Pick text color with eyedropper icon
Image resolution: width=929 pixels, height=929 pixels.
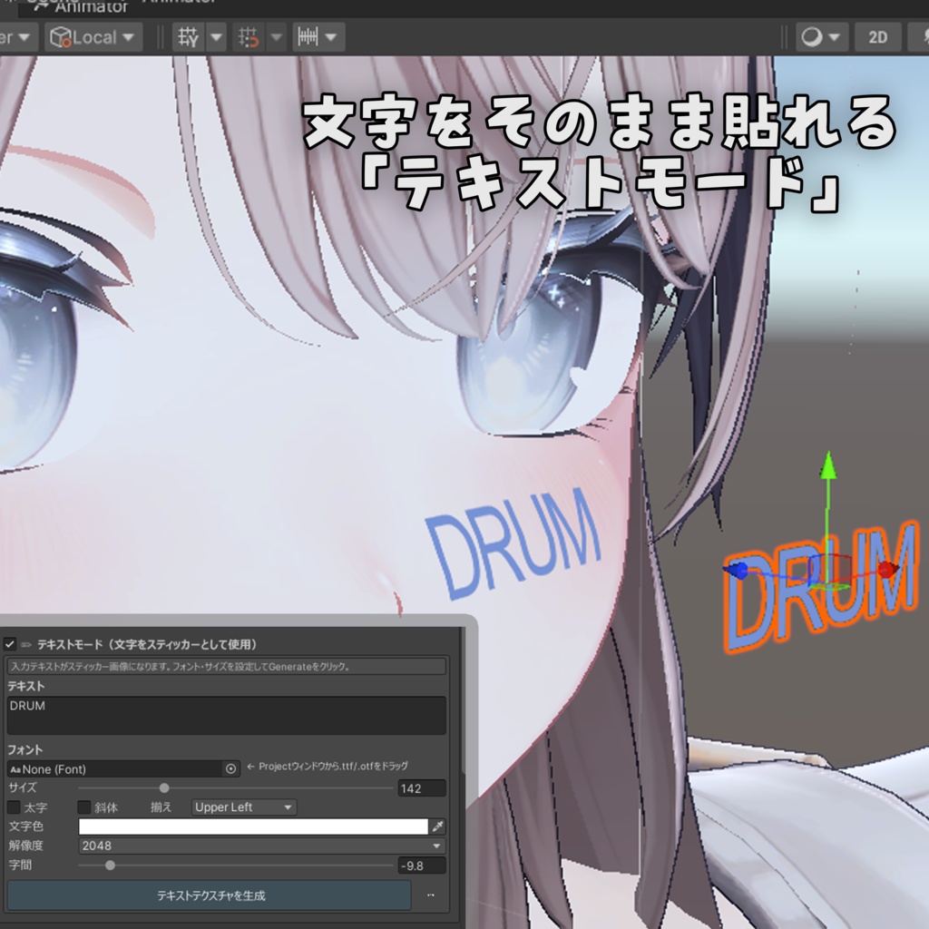438,826
